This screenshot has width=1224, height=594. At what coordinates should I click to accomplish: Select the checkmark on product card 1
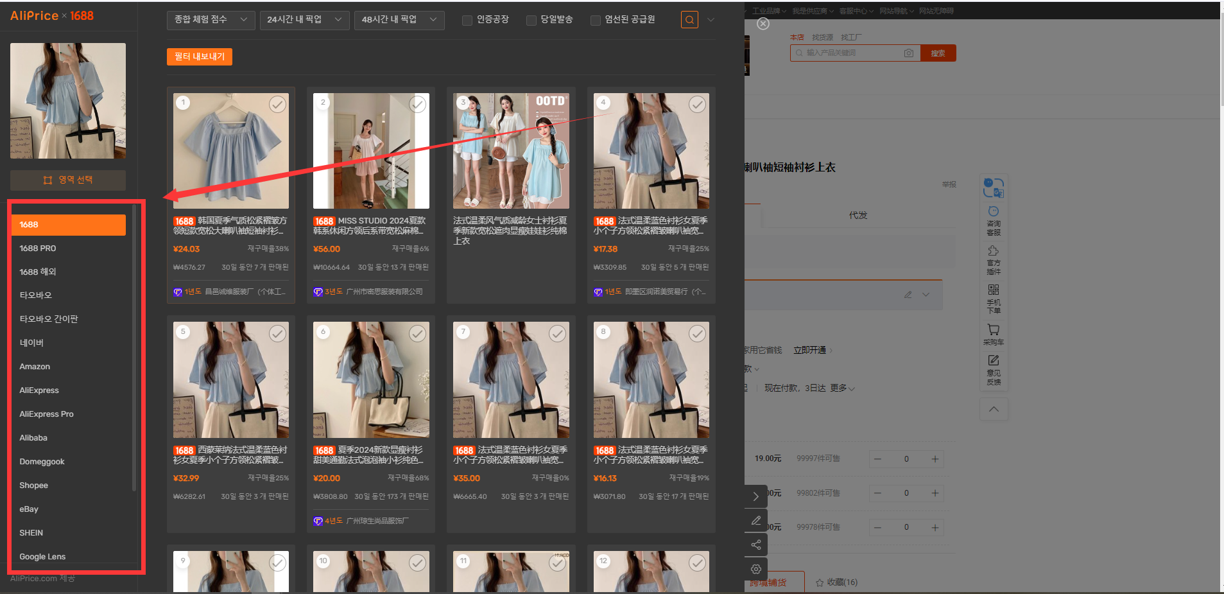pyautogui.click(x=277, y=104)
